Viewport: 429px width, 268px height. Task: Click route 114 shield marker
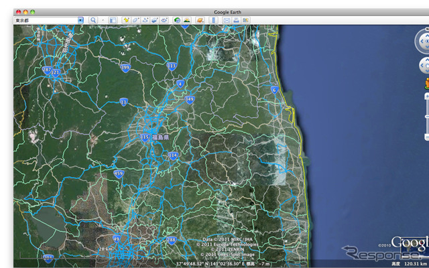pyautogui.click(x=173, y=156)
